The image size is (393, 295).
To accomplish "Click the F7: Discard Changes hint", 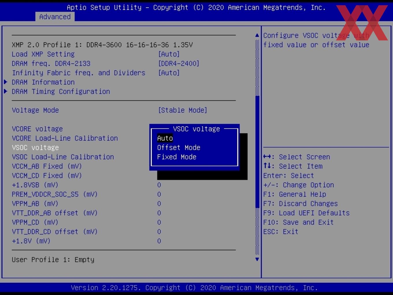I will 300,204.
